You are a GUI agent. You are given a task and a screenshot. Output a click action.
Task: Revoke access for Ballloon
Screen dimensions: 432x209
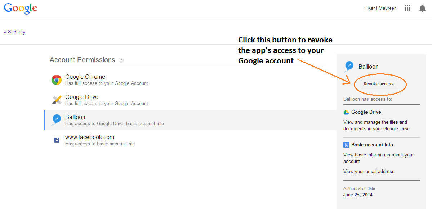tap(378, 84)
